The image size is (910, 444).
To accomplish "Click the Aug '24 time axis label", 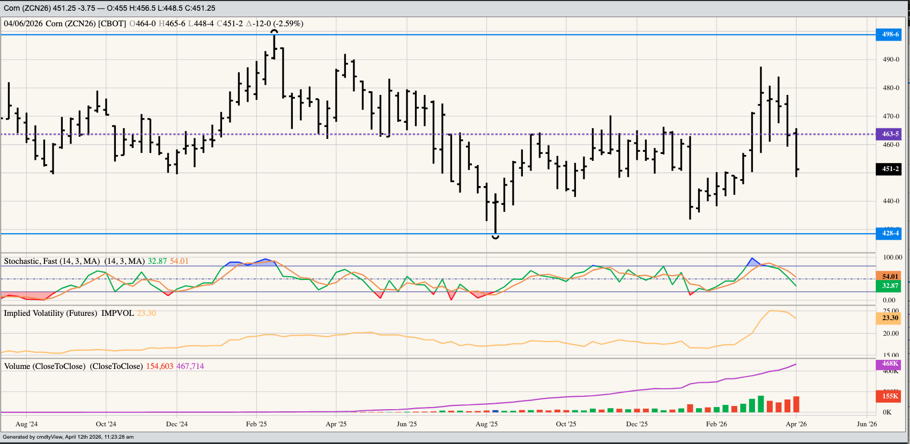I will pyautogui.click(x=26, y=424).
